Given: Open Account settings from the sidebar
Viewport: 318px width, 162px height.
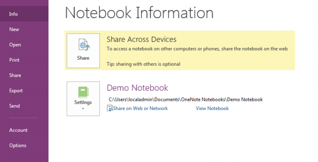Looking at the screenshot, I should 18,130.
